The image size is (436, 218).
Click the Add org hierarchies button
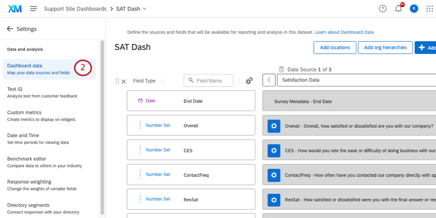pyautogui.click(x=385, y=48)
